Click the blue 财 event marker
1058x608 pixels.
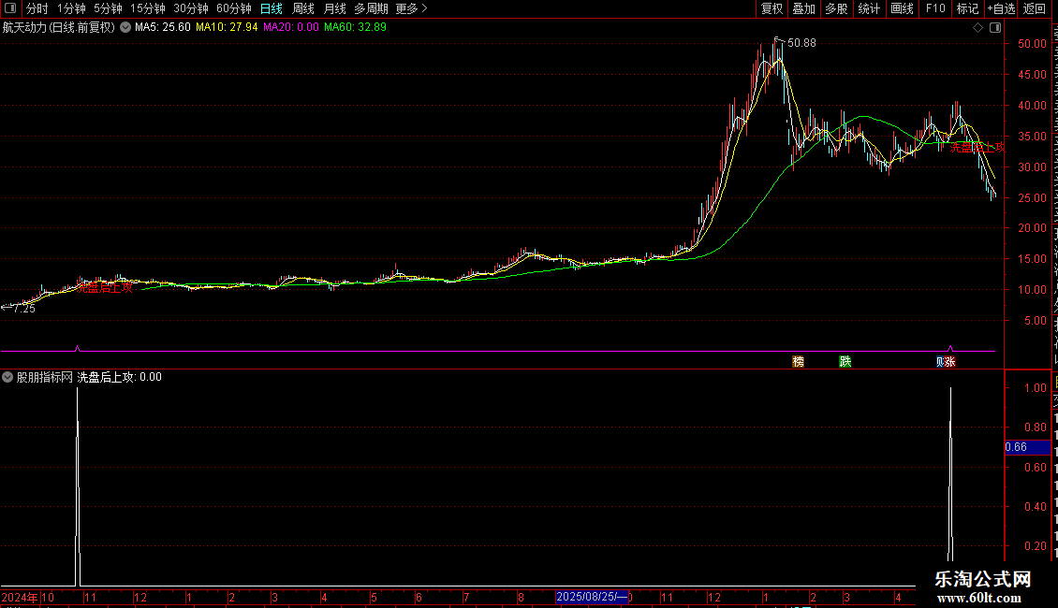click(940, 362)
